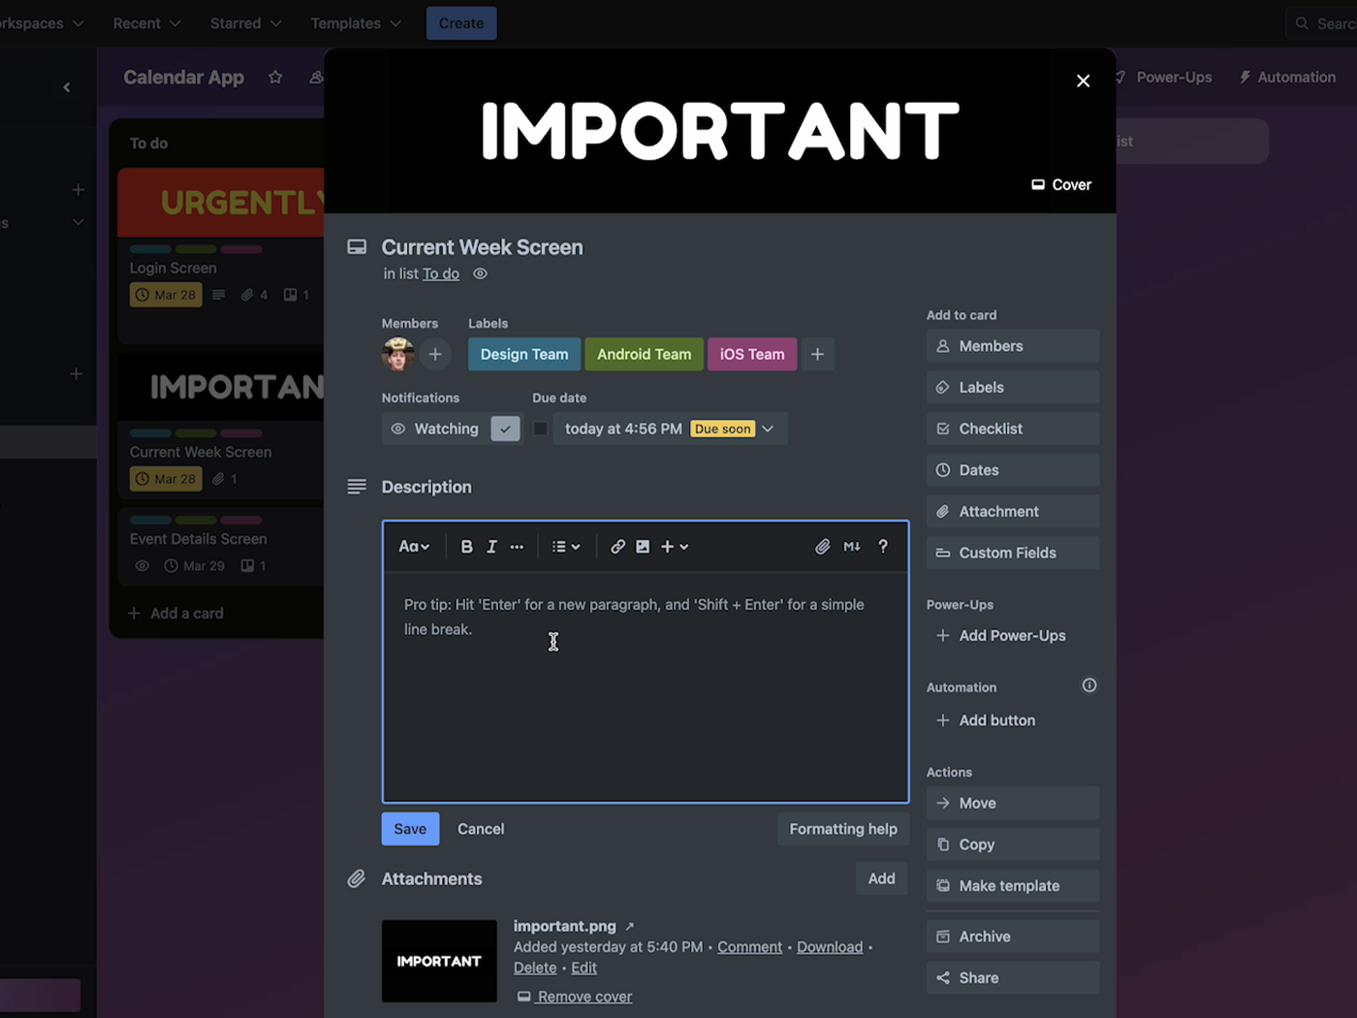
Task: Toggle the Watching notifications button
Action: point(452,429)
